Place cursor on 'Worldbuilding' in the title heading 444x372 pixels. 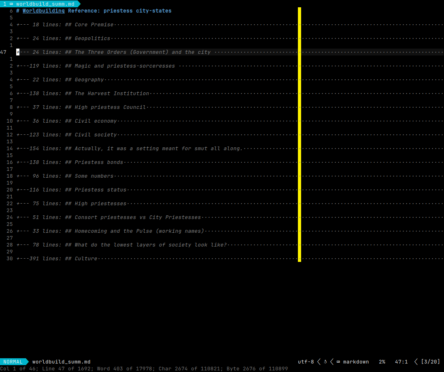(44, 11)
